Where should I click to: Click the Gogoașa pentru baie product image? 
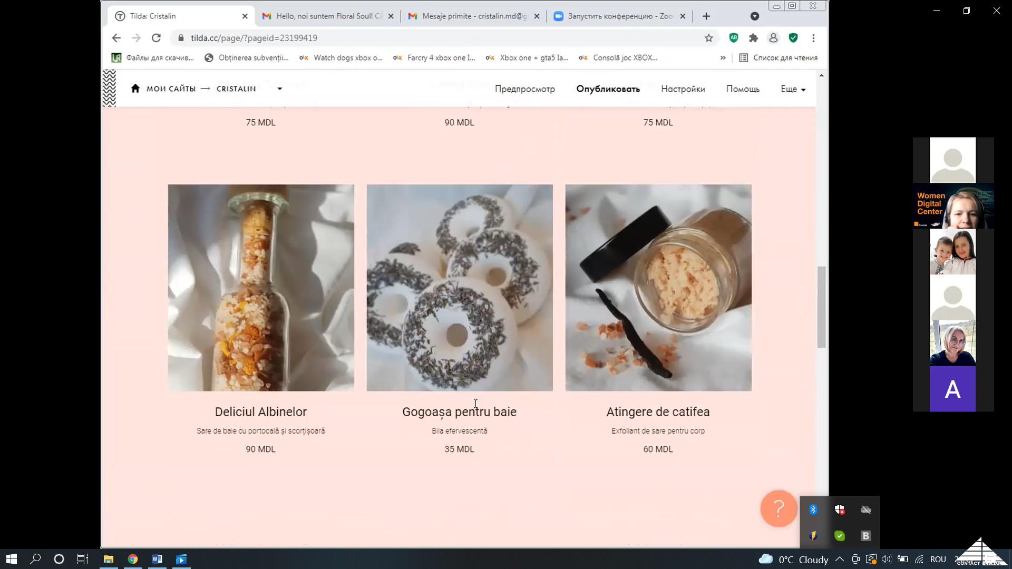pos(460,288)
